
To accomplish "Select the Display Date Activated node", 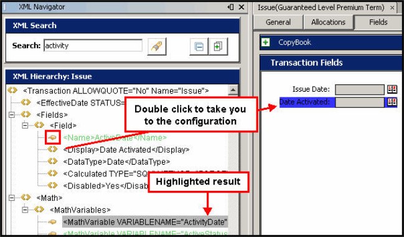I will click(126, 150).
